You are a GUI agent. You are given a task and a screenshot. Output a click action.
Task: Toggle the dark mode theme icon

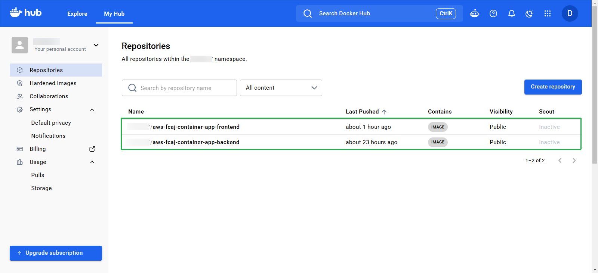[529, 13]
